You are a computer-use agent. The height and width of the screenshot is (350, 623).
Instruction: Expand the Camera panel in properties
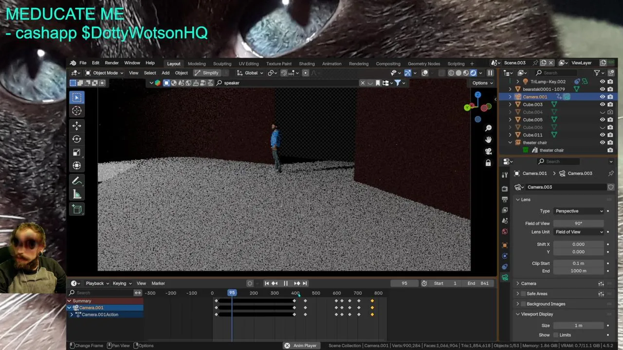(518, 283)
